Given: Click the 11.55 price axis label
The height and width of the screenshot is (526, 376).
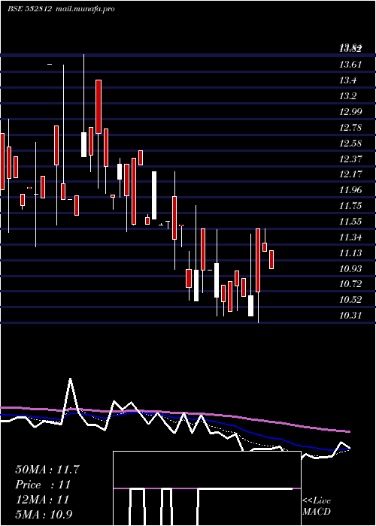Looking at the screenshot, I should pos(350,222).
